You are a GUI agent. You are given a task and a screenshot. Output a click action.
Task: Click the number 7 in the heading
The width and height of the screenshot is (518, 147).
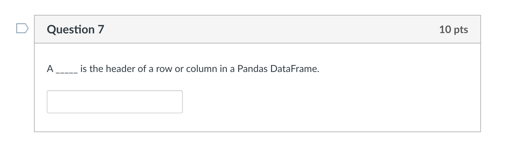tap(101, 29)
